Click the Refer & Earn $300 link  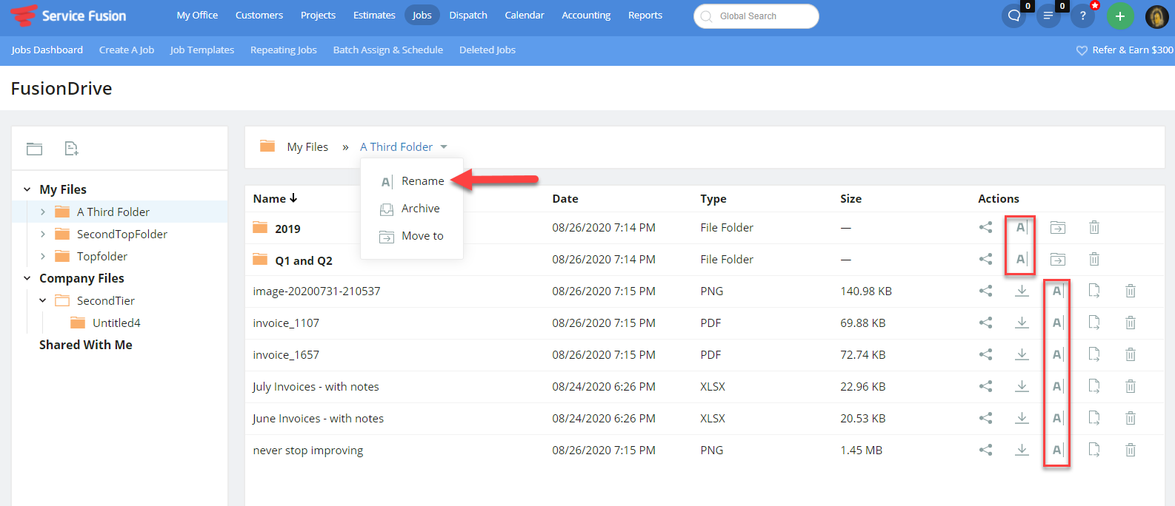click(1125, 50)
